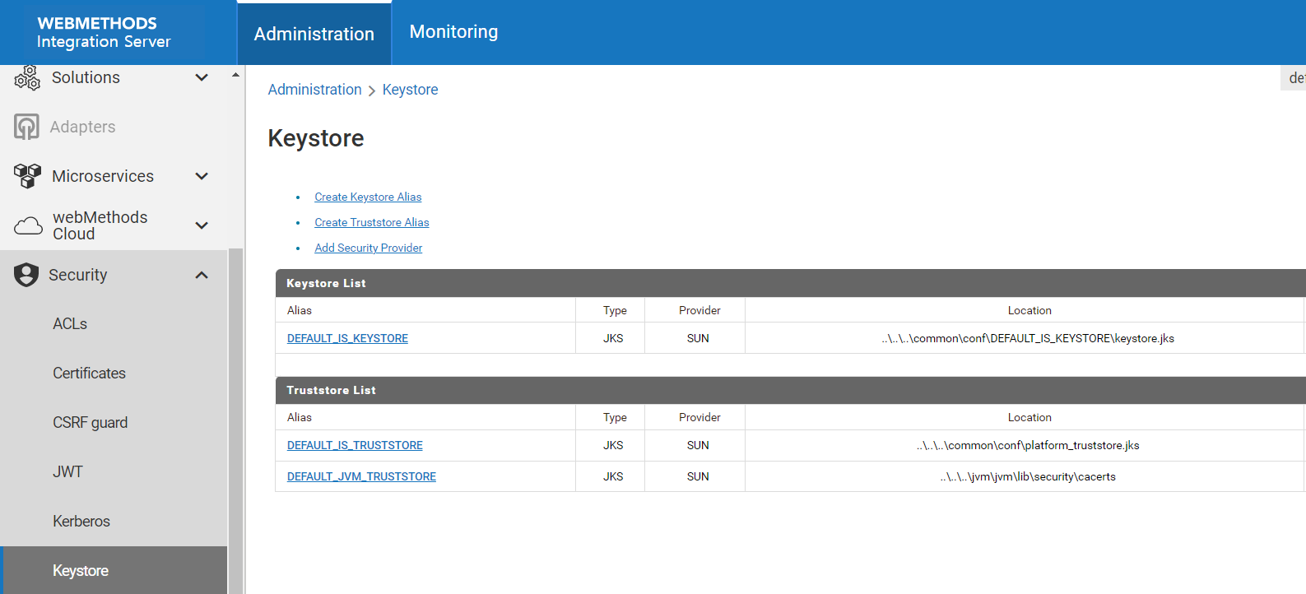
Task: Click SUN provider in DEFAULT_JVM_TRUSTSTORE row
Action: click(x=698, y=476)
